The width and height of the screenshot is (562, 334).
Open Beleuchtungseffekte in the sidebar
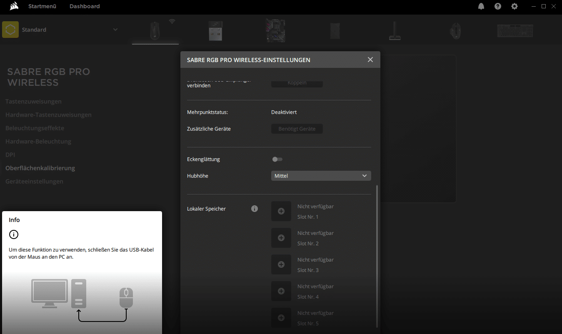click(x=35, y=128)
